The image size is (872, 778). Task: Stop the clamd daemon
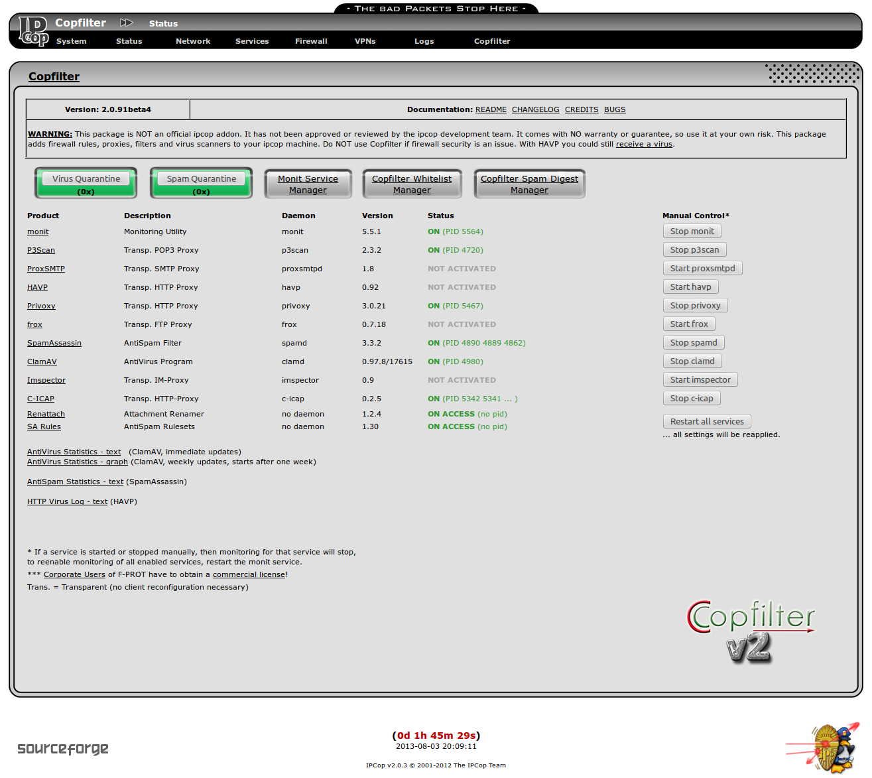click(x=692, y=361)
